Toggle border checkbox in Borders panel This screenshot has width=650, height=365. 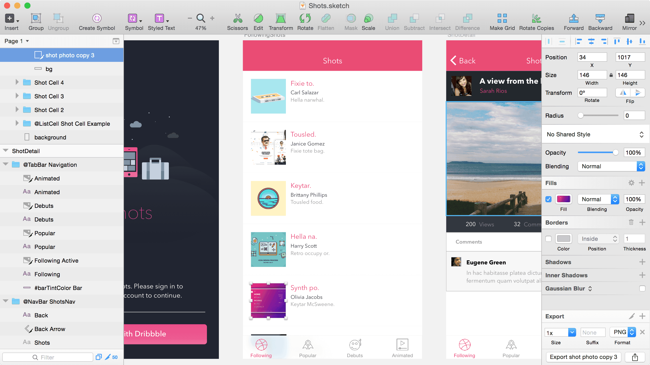pos(548,239)
